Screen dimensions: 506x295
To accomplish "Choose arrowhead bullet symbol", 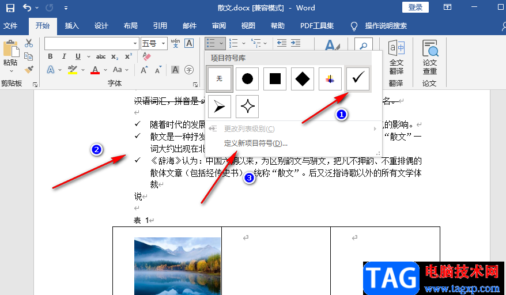I will (x=220, y=107).
